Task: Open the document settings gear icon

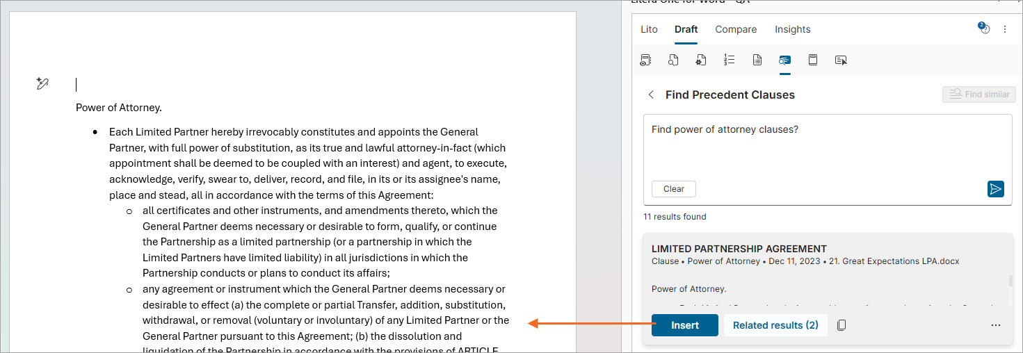Action: (701, 60)
